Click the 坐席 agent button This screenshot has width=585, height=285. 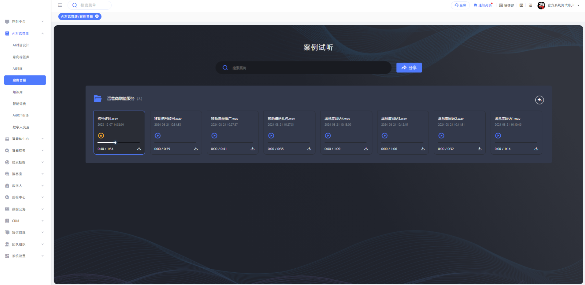(460, 5)
